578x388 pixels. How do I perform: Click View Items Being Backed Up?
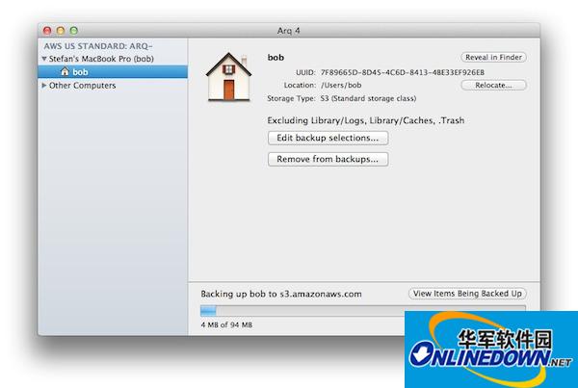pos(467,294)
